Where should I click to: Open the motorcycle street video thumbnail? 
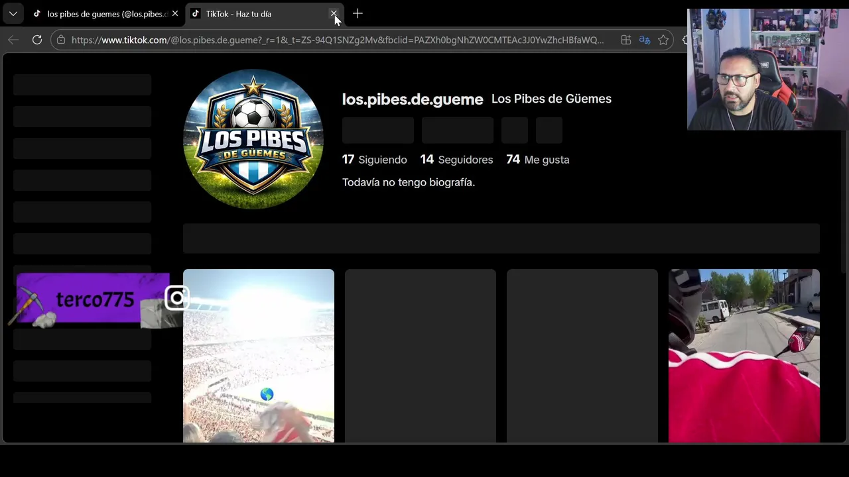click(x=744, y=356)
